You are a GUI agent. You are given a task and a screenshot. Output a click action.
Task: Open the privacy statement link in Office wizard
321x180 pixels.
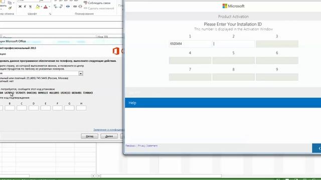click(x=108, y=130)
